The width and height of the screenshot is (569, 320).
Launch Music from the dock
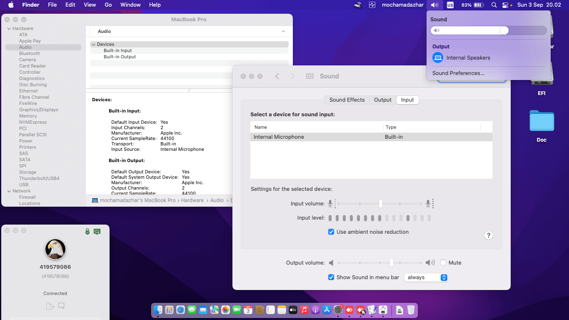[x=304, y=310]
